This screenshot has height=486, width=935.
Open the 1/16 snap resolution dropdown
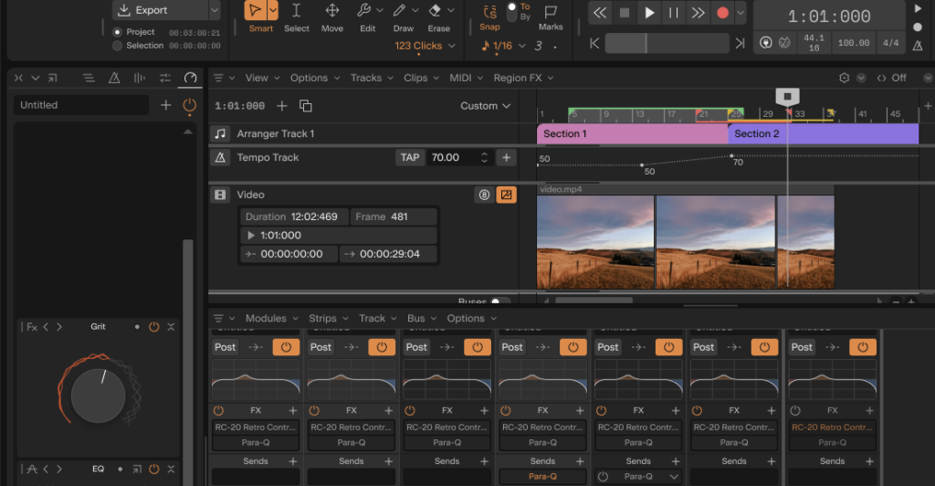pos(503,46)
